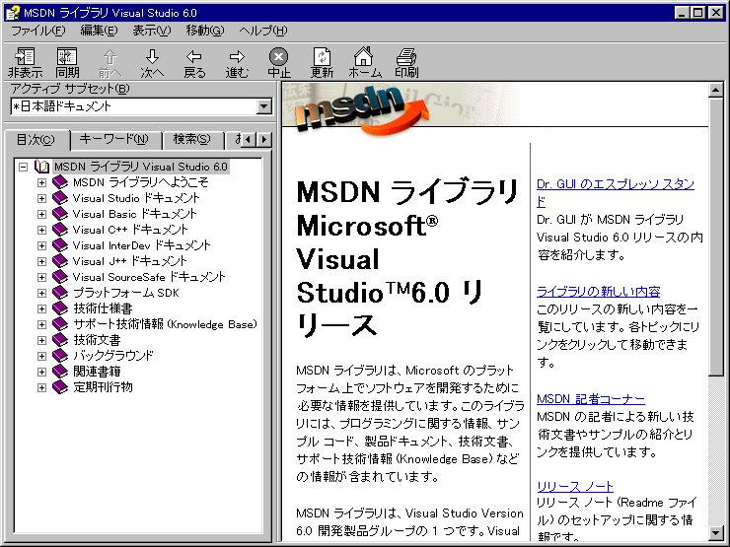
Task: Open the アクティブ サブセット dropdown list
Action: [264, 106]
